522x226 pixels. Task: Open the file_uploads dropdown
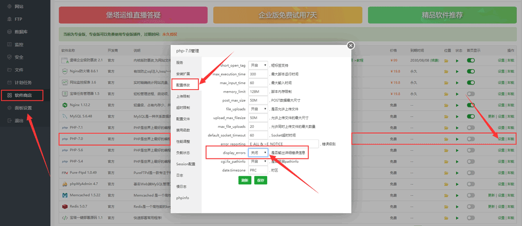pyautogui.click(x=258, y=109)
